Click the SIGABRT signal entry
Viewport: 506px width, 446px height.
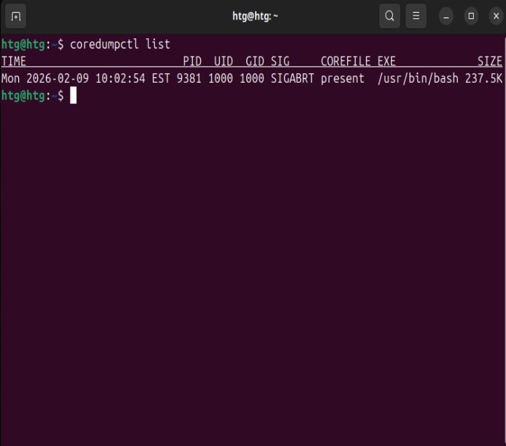click(293, 79)
